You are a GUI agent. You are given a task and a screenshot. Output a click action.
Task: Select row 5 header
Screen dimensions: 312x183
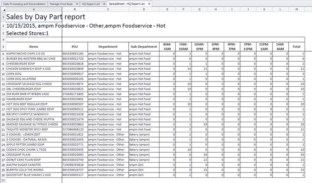click(x=3, y=46)
